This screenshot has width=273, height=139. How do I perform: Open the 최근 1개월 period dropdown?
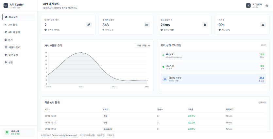coord(143,45)
